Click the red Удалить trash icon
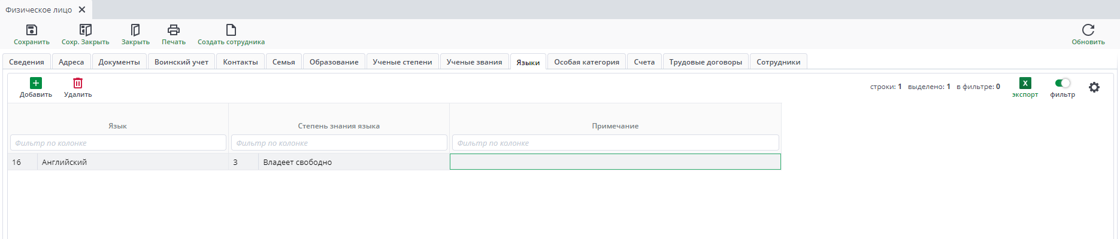Screen dimensions: 1120x239 [x=78, y=83]
